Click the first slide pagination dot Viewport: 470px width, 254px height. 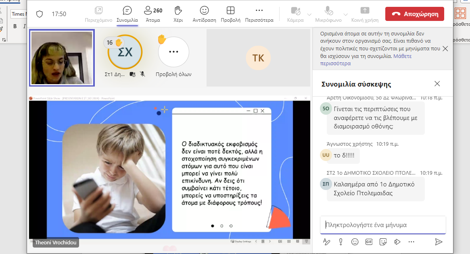pyautogui.click(x=213, y=226)
